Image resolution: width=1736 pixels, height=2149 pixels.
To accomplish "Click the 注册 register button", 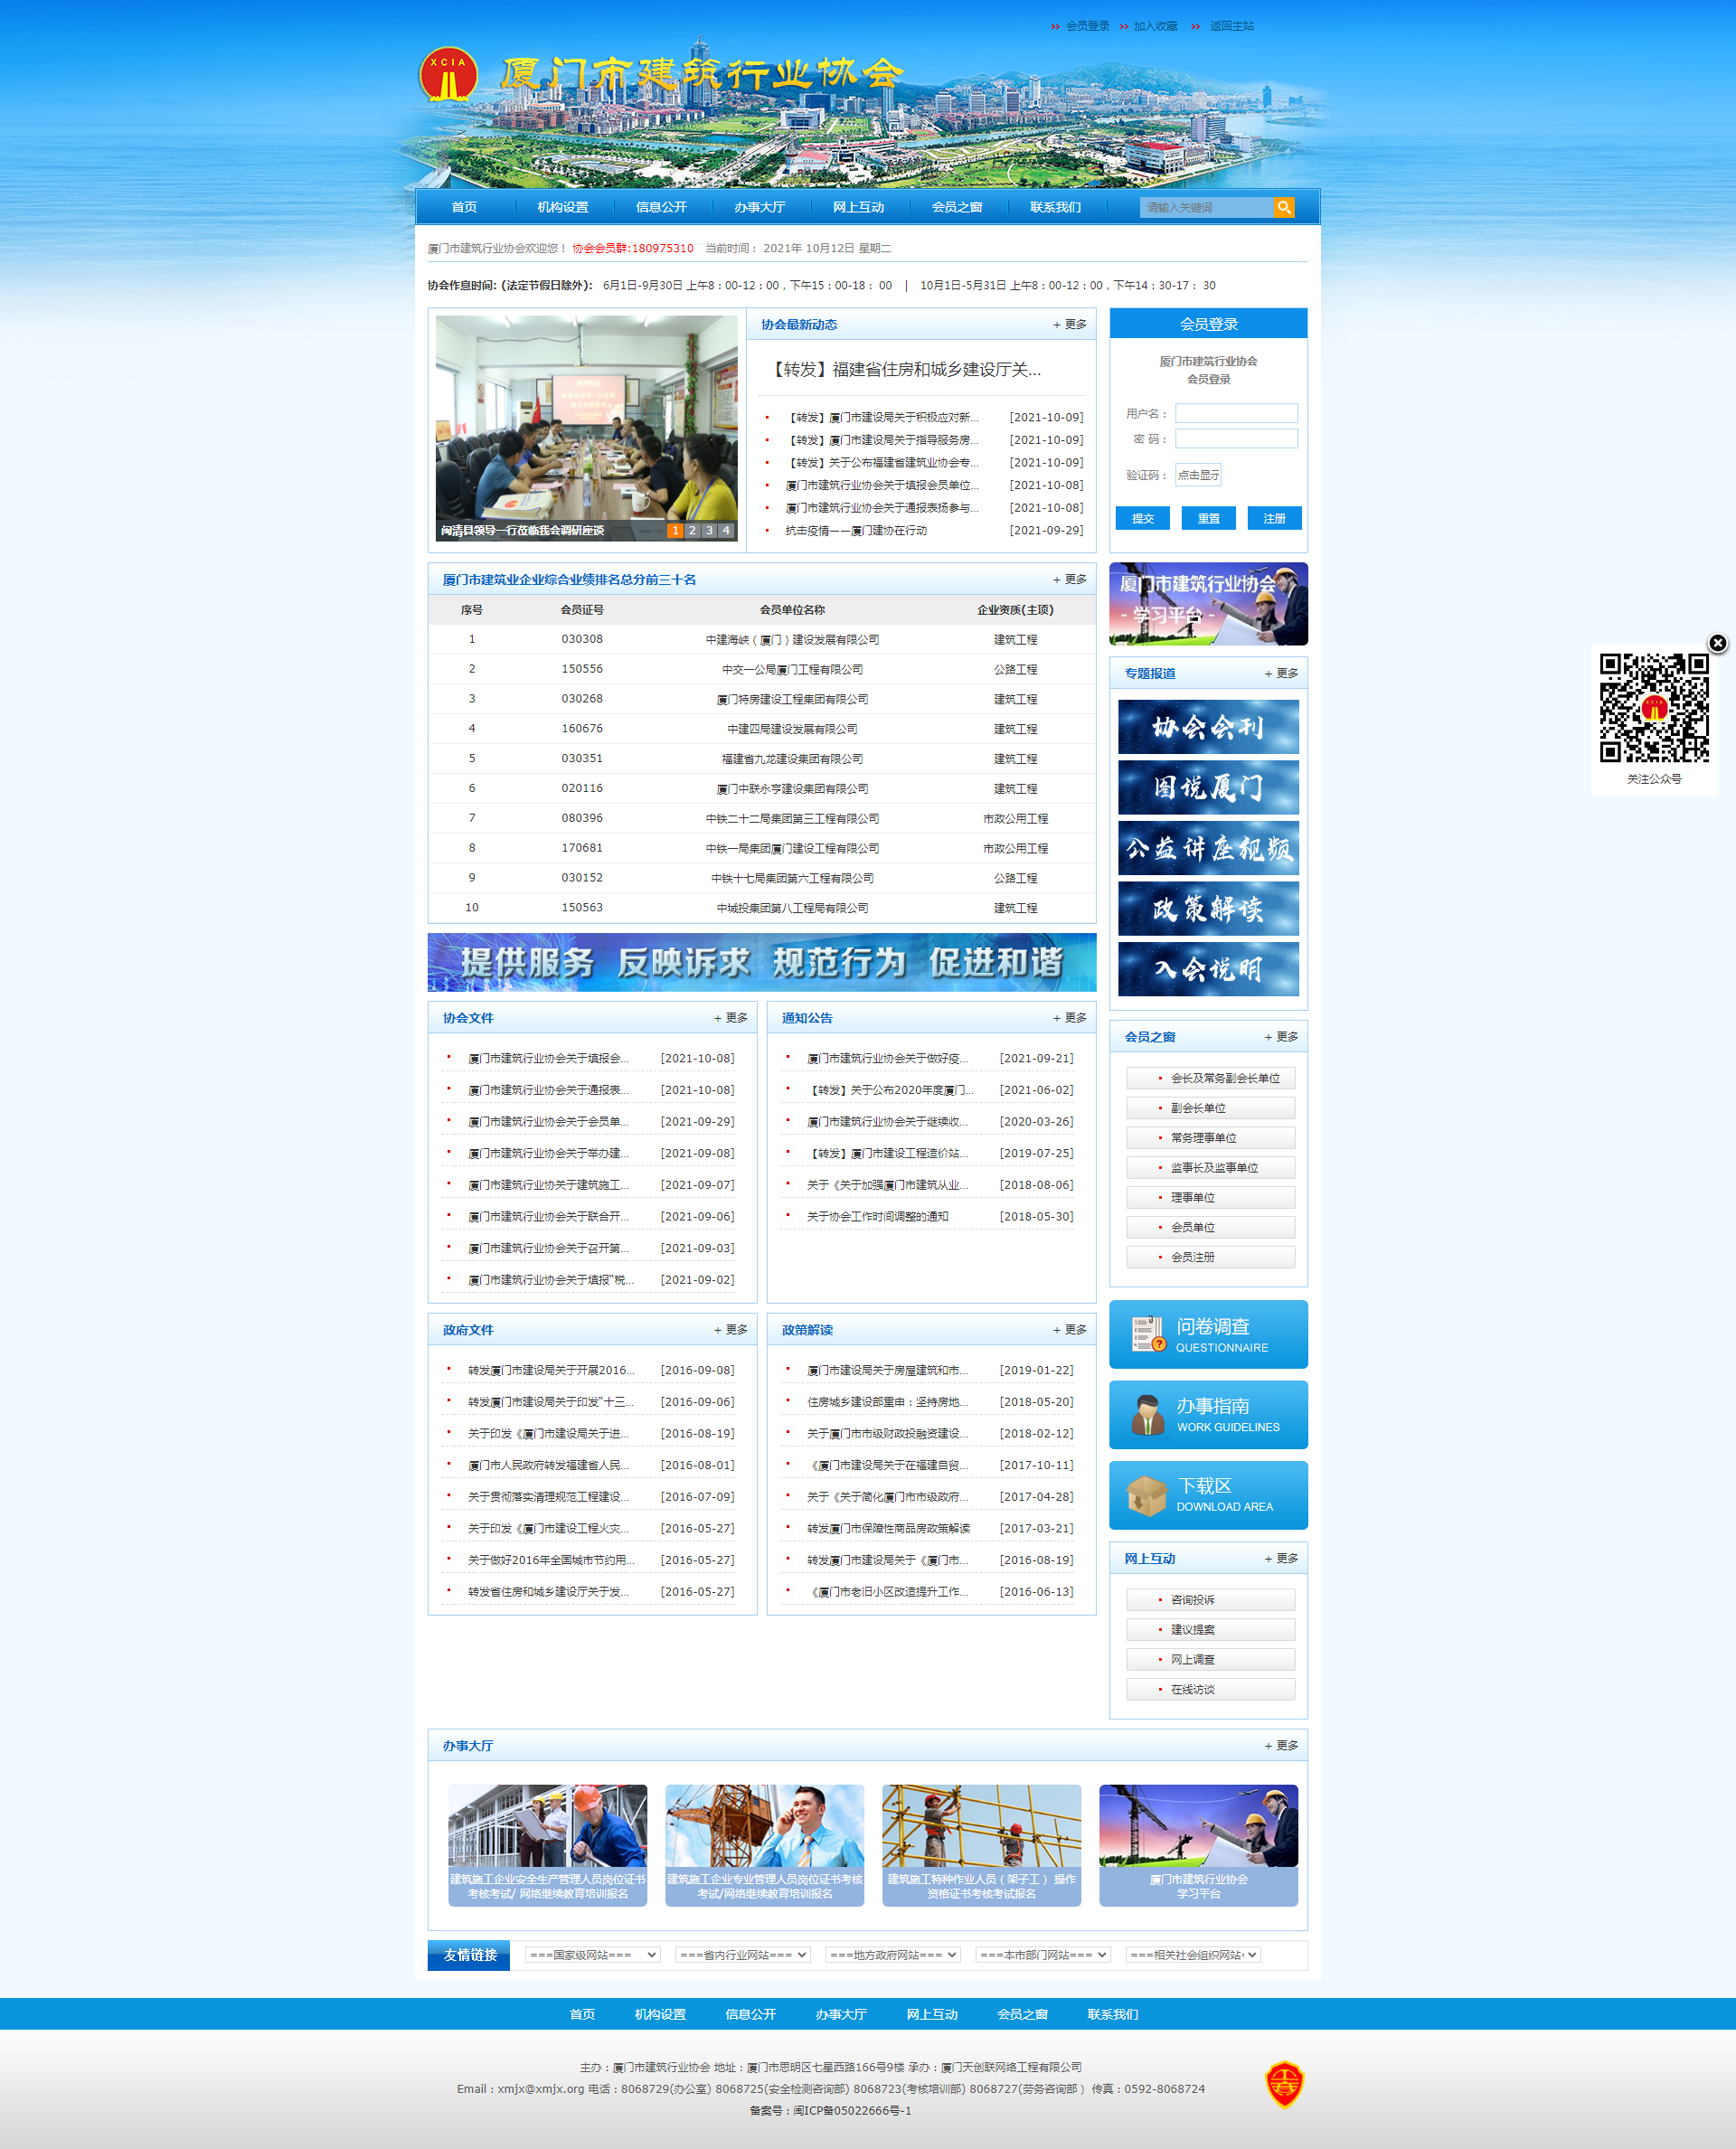I will tap(1274, 518).
